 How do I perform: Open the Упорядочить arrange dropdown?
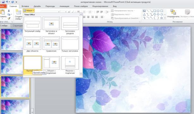point(173,14)
